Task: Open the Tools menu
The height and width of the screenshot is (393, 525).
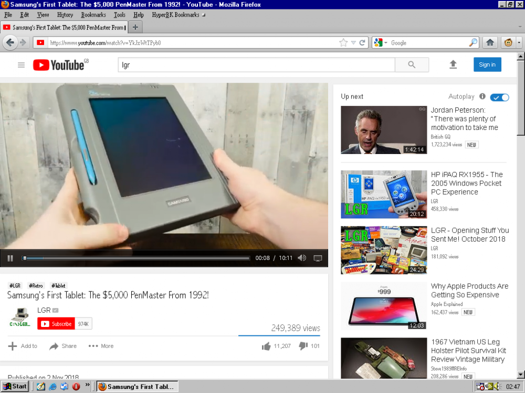Action: click(x=120, y=15)
